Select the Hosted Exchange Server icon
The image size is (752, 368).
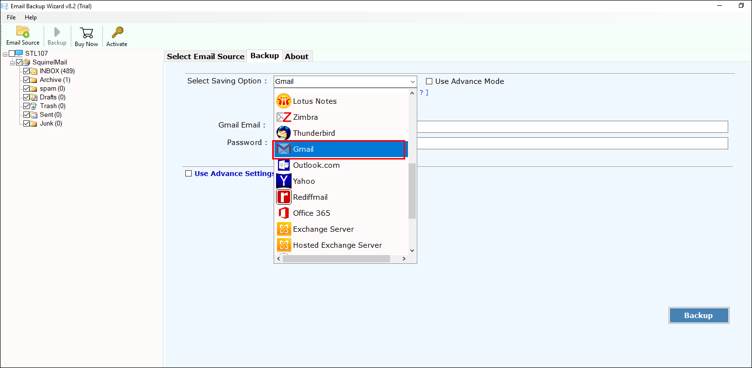pyautogui.click(x=283, y=245)
